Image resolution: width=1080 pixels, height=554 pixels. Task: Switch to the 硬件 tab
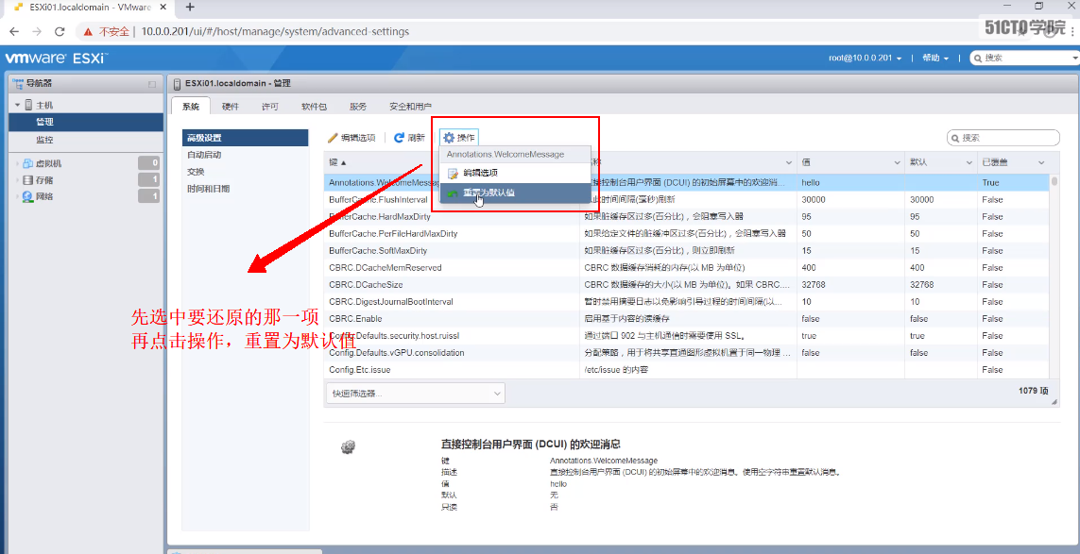(x=230, y=107)
